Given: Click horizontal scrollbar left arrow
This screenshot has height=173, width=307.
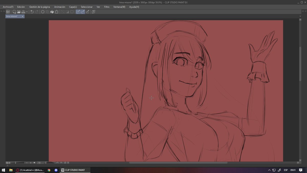Looking at the screenshot, I should (x=68, y=163).
